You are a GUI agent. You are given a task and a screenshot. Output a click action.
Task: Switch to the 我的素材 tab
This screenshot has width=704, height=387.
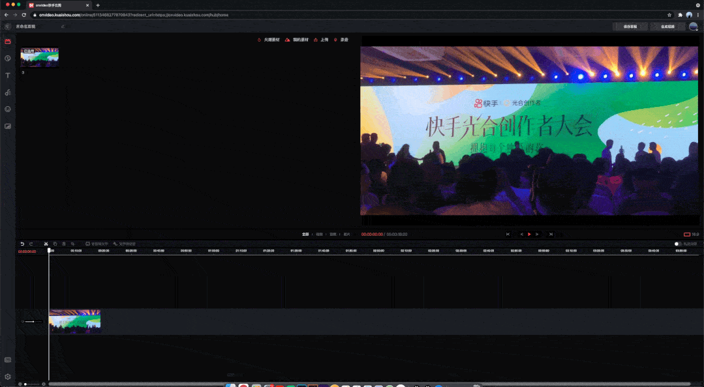click(298, 40)
